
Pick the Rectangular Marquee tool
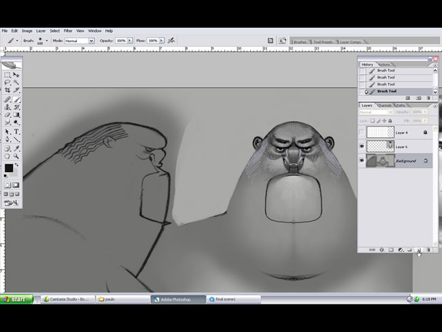click(x=7, y=74)
